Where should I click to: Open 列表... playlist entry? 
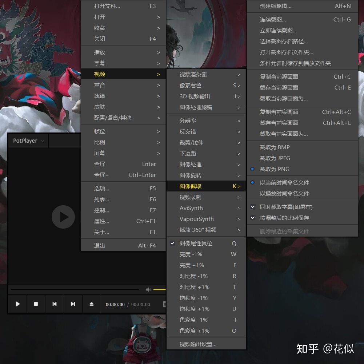coord(124,200)
